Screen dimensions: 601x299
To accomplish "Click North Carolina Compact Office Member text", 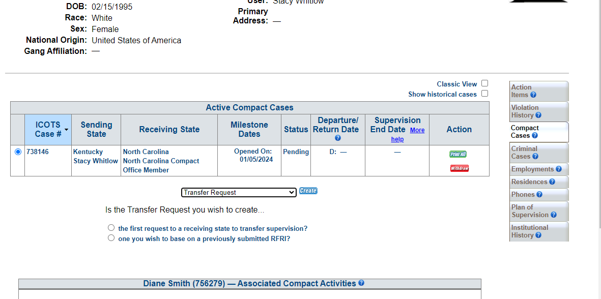I will click(x=161, y=165).
